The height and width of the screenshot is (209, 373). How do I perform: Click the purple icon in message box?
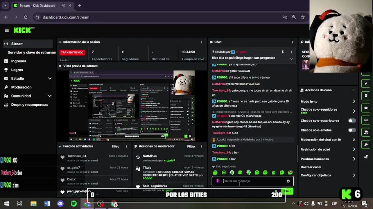point(218,181)
